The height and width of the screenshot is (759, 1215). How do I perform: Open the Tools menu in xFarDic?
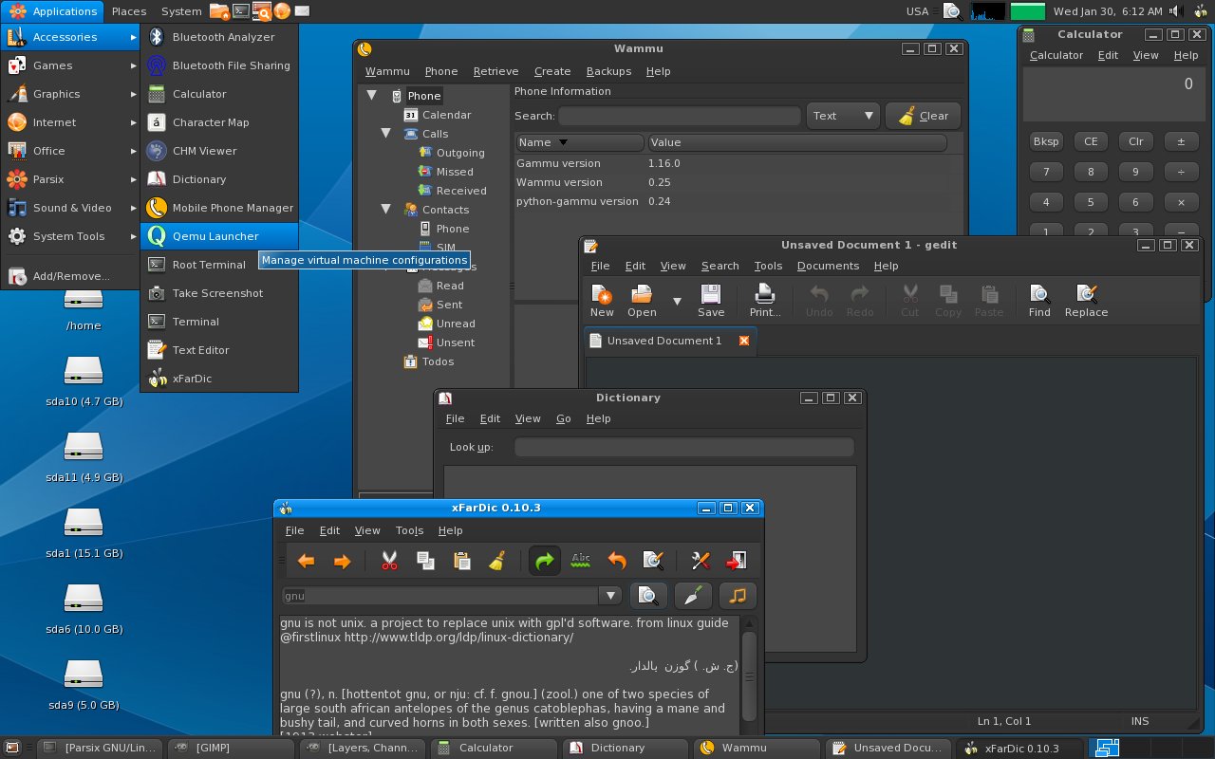point(409,531)
